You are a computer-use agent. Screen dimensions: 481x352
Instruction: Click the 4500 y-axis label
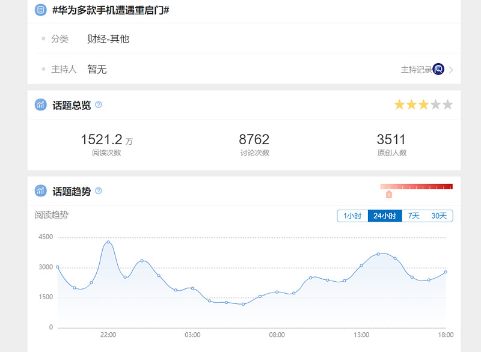tap(46, 237)
